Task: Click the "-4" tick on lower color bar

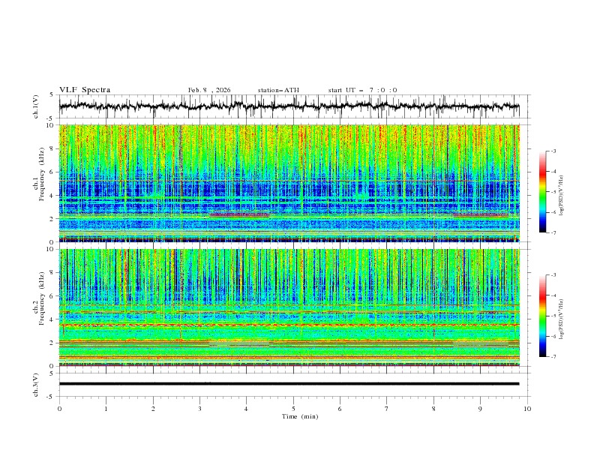Action: point(553,295)
